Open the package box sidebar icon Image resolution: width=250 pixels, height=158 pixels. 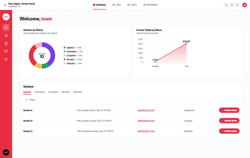pos(6,51)
